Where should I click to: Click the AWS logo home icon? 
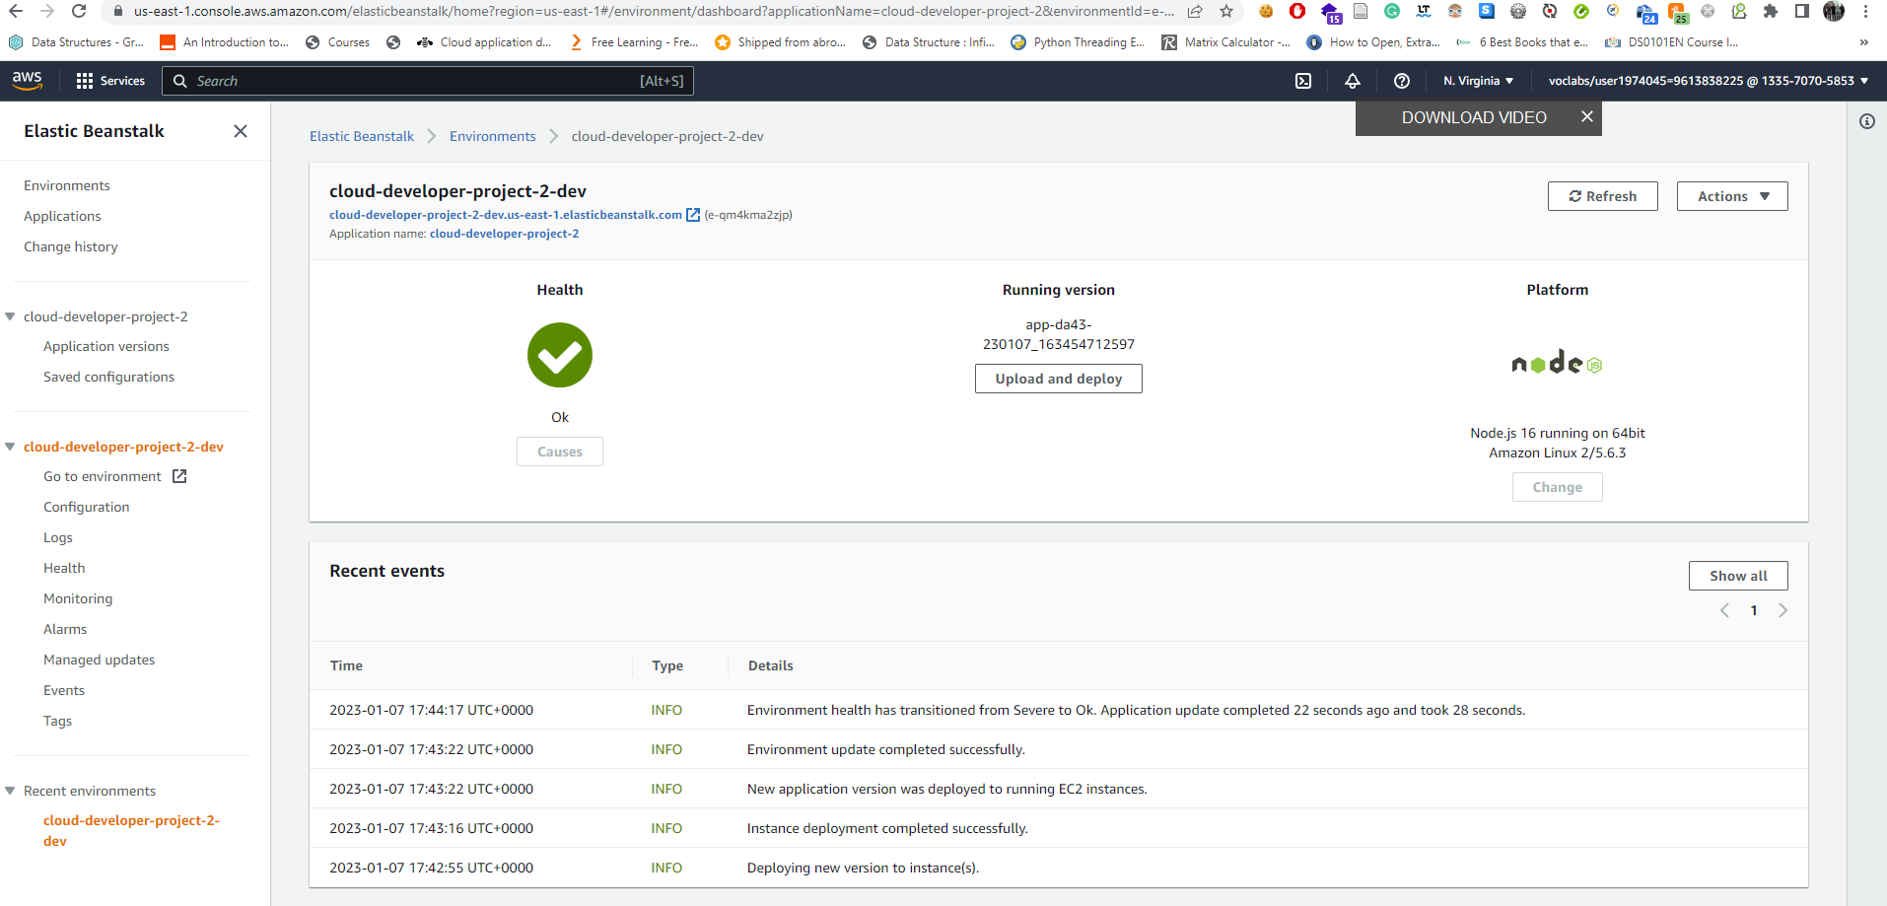click(x=28, y=81)
